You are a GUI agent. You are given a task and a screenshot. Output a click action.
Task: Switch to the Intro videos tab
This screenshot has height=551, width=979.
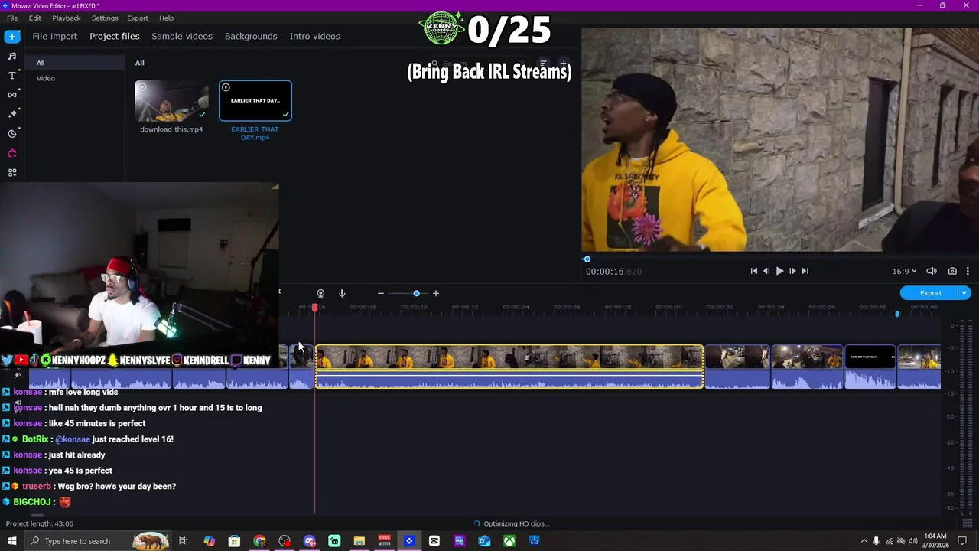(x=314, y=36)
